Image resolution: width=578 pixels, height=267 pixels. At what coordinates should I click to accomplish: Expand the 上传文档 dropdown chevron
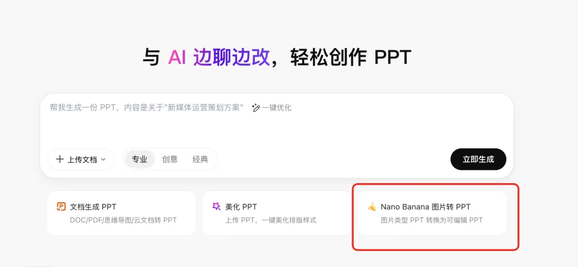point(103,160)
